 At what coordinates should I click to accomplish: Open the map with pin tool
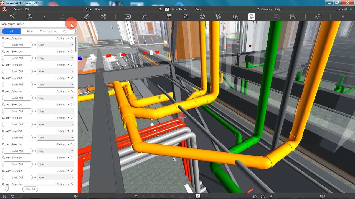pos(29,17)
